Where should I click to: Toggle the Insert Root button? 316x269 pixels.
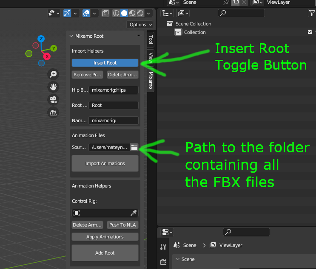105,63
